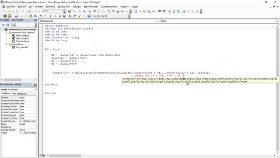
Task: Click View Code in the Project Explorer
Action: [3, 25]
